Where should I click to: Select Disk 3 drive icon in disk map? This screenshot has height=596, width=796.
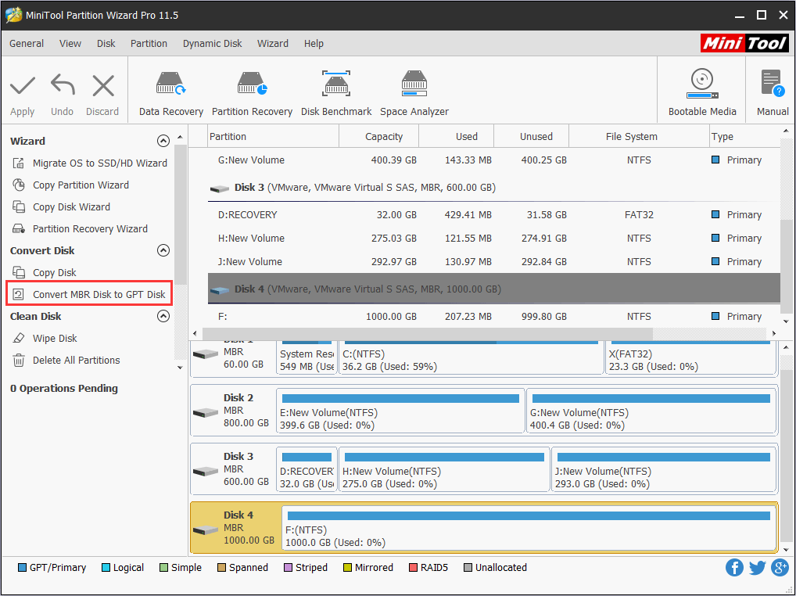[206, 471]
